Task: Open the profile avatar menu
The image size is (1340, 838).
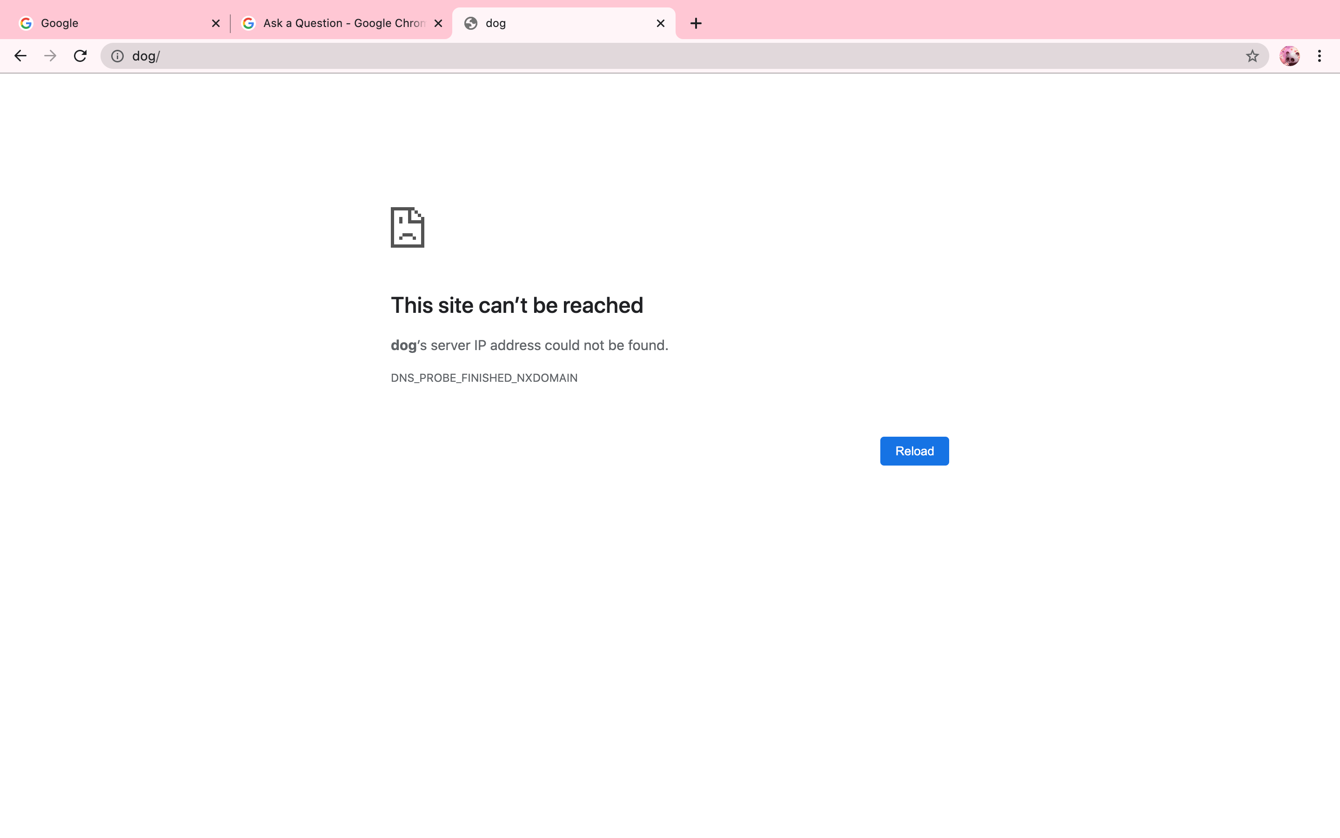Action: pyautogui.click(x=1289, y=56)
